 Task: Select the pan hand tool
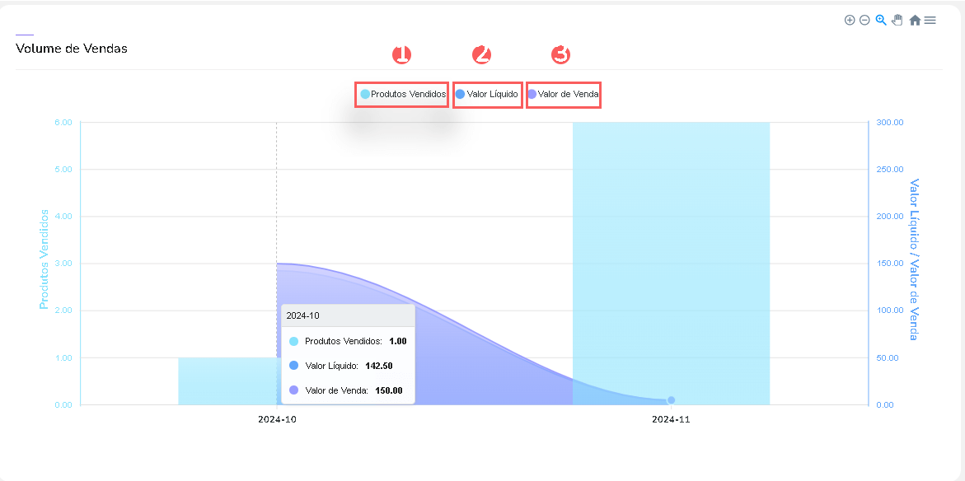[897, 20]
